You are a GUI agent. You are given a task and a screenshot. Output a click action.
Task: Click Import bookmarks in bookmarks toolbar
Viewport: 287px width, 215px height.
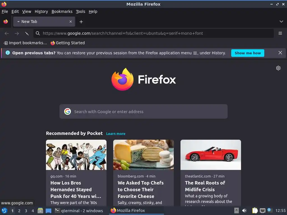coord(25,43)
